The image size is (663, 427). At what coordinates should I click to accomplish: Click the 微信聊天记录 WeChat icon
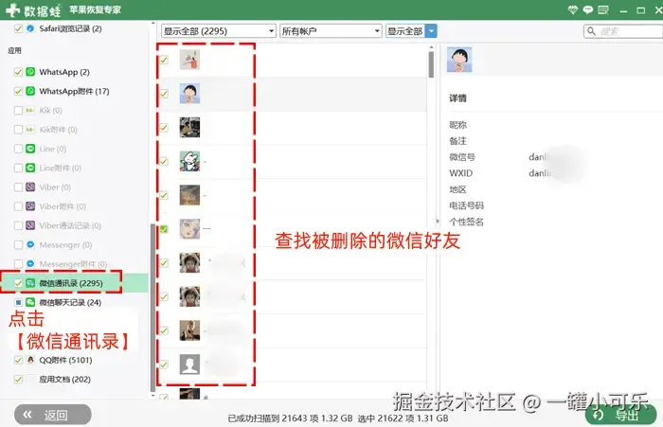(30, 302)
